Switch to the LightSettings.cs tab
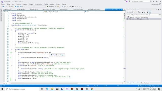This screenshot has height=91, width=162. point(8,10)
